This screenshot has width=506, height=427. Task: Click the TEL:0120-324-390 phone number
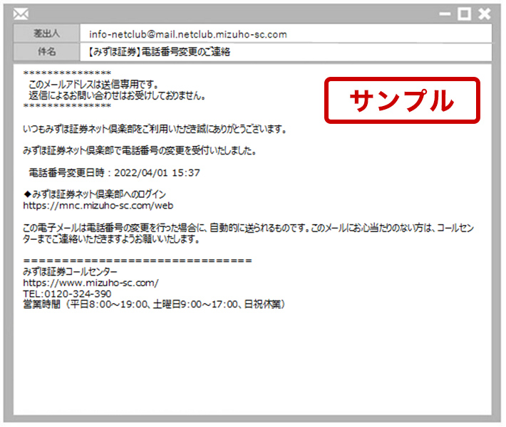(x=67, y=294)
